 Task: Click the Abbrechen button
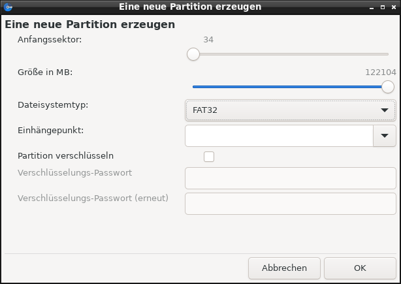pyautogui.click(x=284, y=268)
